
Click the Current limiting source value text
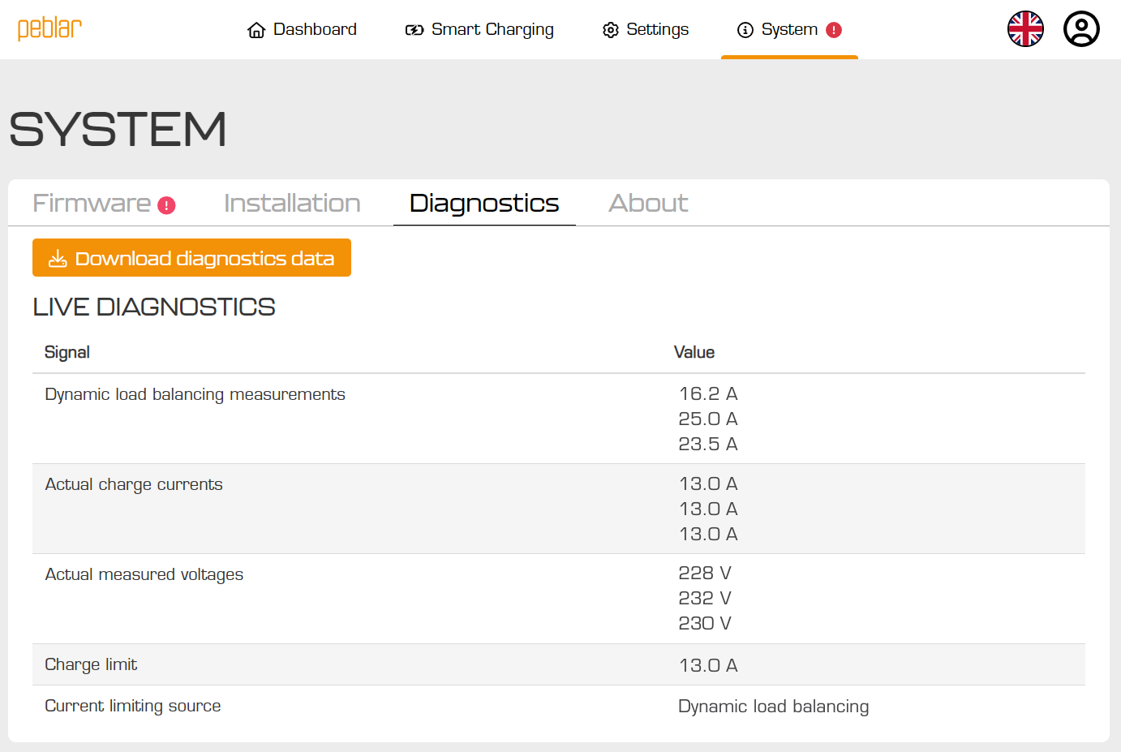click(x=773, y=707)
